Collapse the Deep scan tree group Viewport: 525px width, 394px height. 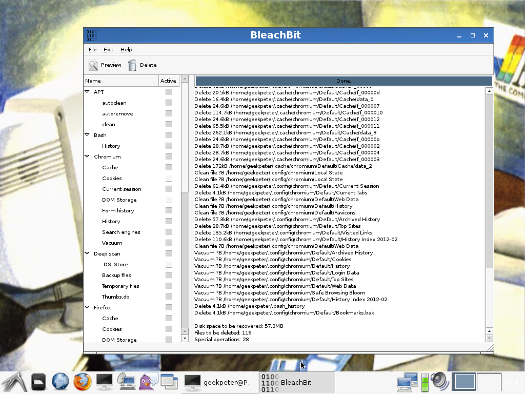87,253
